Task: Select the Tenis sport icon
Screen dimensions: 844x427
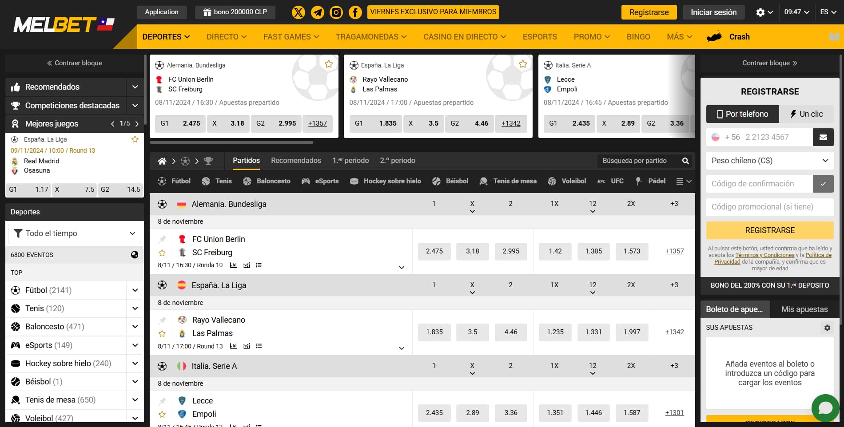Action: (x=205, y=181)
